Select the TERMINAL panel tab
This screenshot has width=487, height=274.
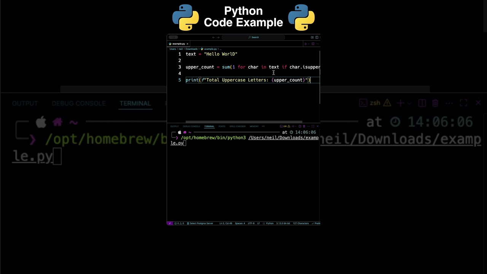point(209,126)
